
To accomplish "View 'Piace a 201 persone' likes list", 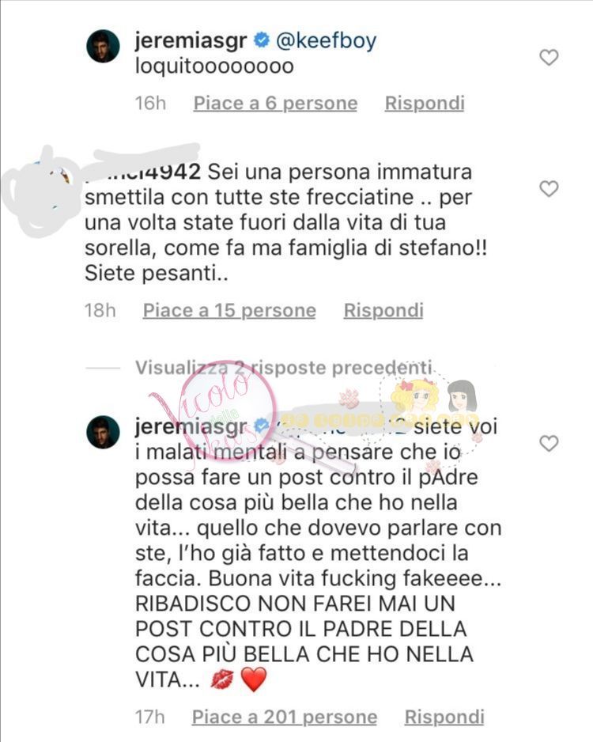I will [x=285, y=717].
